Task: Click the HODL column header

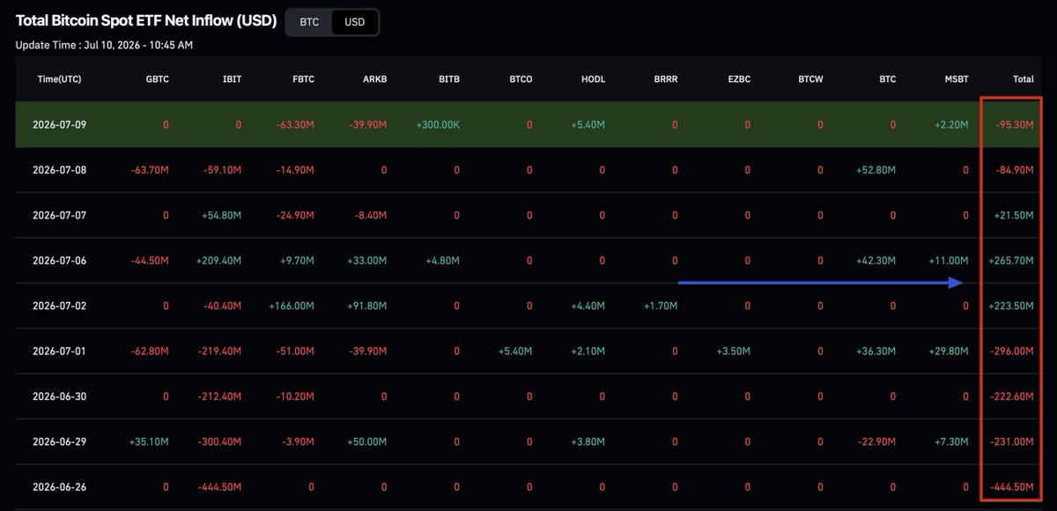Action: click(594, 79)
